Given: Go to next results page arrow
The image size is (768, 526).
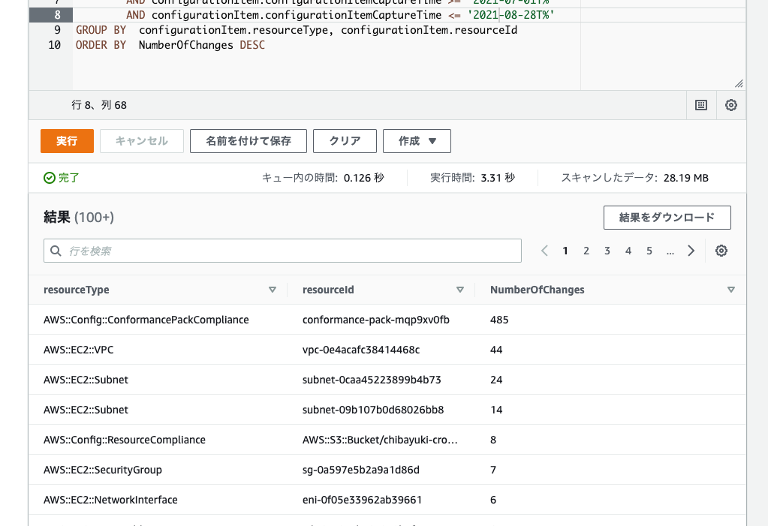Looking at the screenshot, I should click(x=691, y=251).
